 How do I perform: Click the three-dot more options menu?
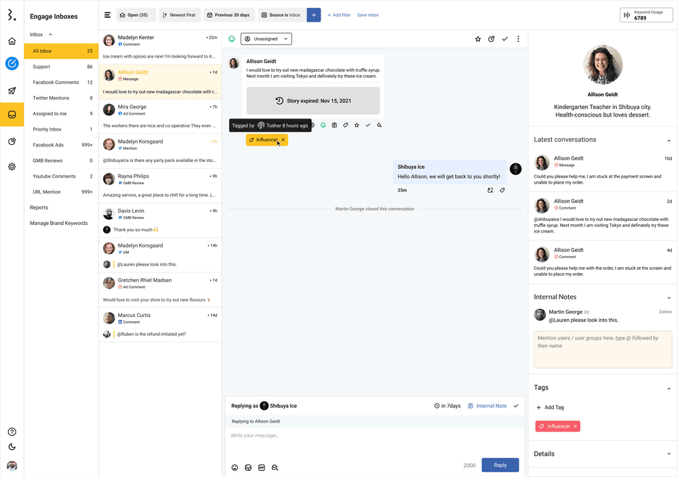(518, 39)
